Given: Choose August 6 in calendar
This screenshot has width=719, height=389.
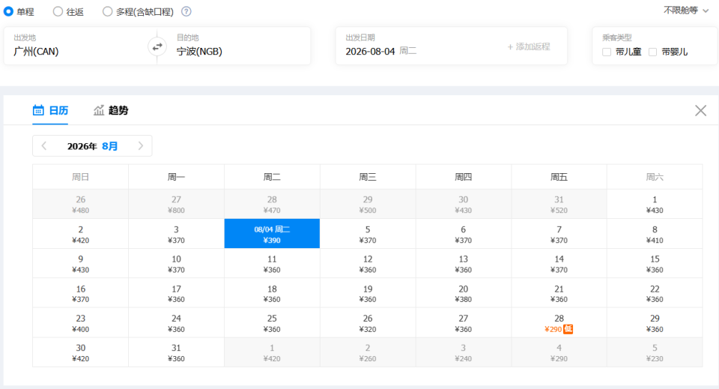Looking at the screenshot, I should point(463,234).
